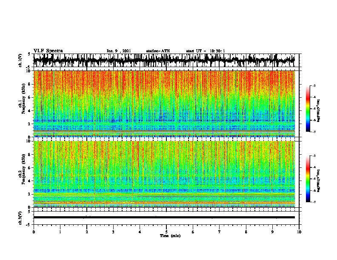Click the "station=ATH" header text
The width and height of the screenshot is (337, 260).
pos(158,51)
